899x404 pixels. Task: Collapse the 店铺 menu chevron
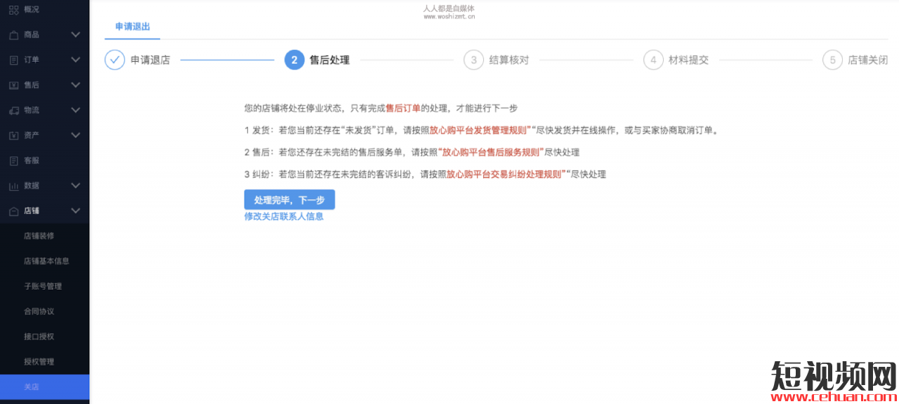point(76,210)
